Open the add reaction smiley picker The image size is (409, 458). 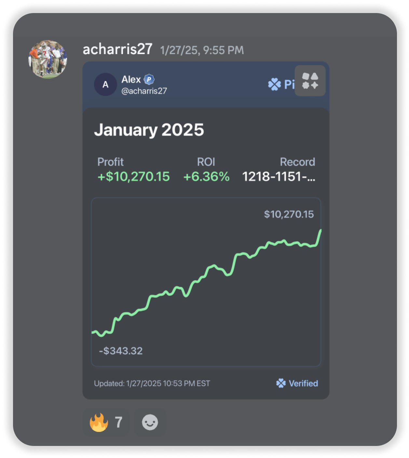click(150, 422)
